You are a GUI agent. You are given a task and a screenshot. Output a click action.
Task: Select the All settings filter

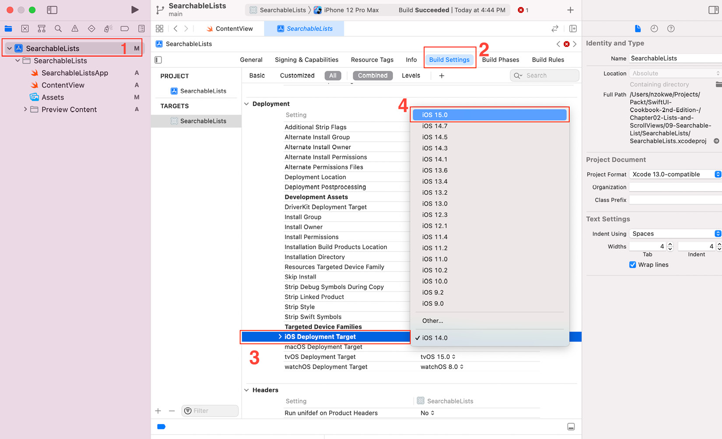click(x=333, y=76)
